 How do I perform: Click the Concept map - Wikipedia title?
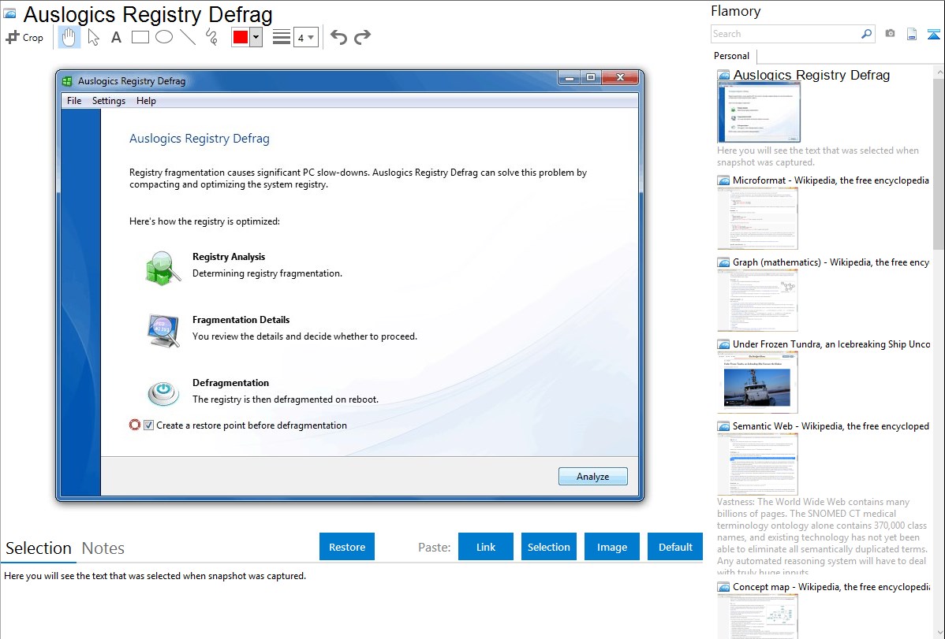(x=831, y=586)
